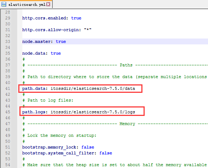208x168 pixels.
Task: Close the elasticsearch.yml tab
Action: (x=48, y=4)
